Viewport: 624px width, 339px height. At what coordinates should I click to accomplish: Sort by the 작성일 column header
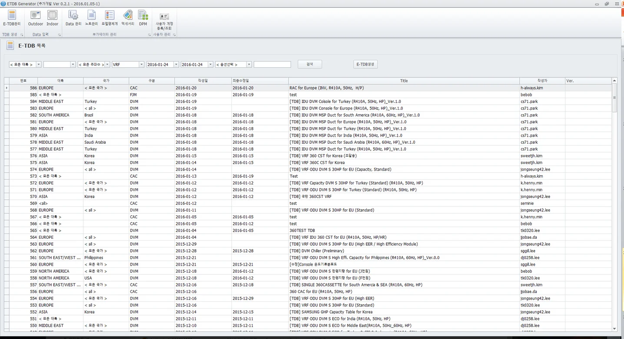[x=203, y=81]
